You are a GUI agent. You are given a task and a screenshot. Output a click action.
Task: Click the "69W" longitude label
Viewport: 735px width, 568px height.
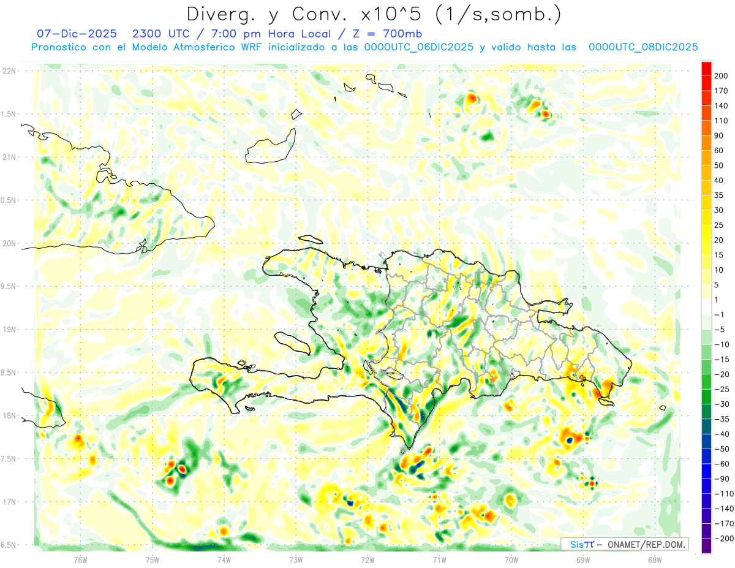583,559
